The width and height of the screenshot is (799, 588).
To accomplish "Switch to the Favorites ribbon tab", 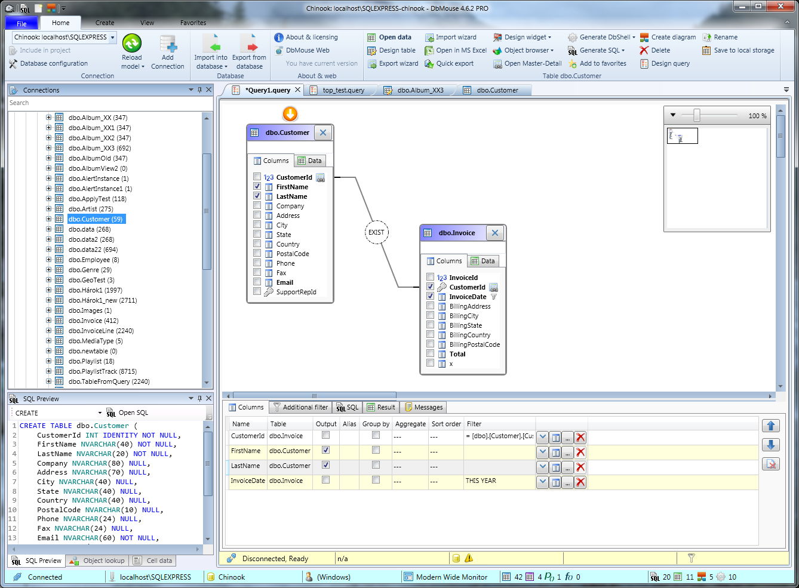I will point(193,23).
